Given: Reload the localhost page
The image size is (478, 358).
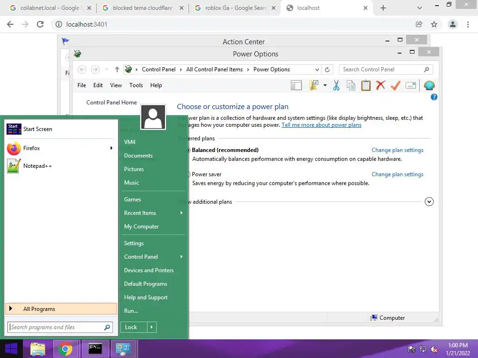Looking at the screenshot, I should [x=40, y=24].
